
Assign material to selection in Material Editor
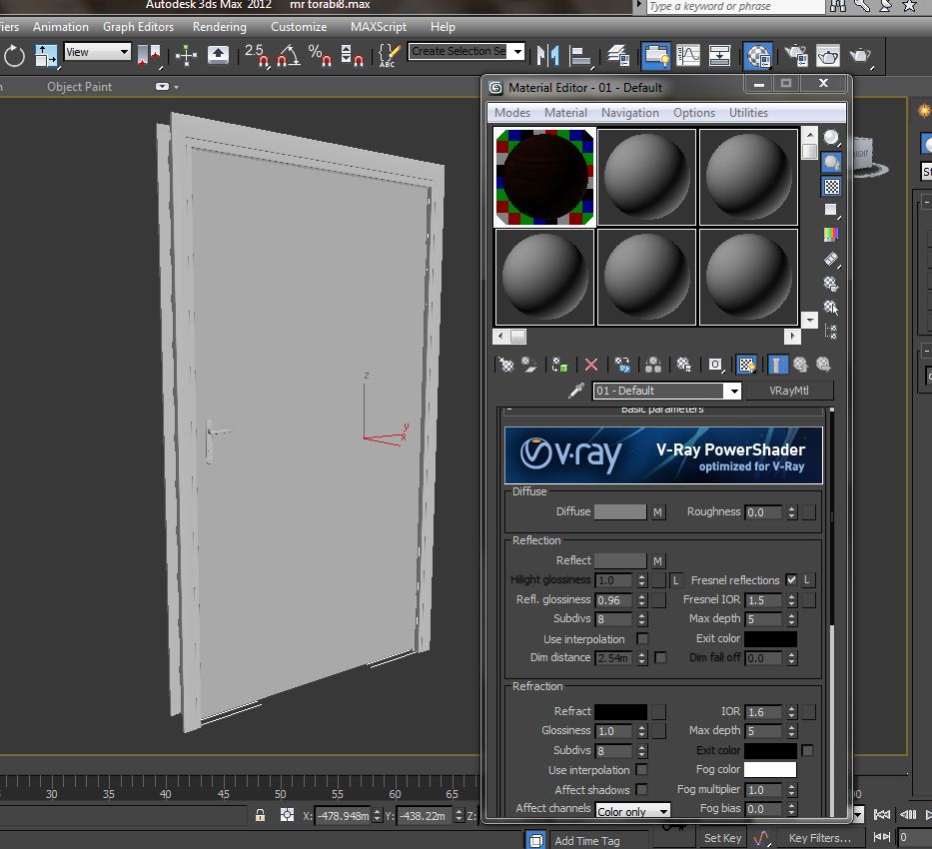(560, 366)
